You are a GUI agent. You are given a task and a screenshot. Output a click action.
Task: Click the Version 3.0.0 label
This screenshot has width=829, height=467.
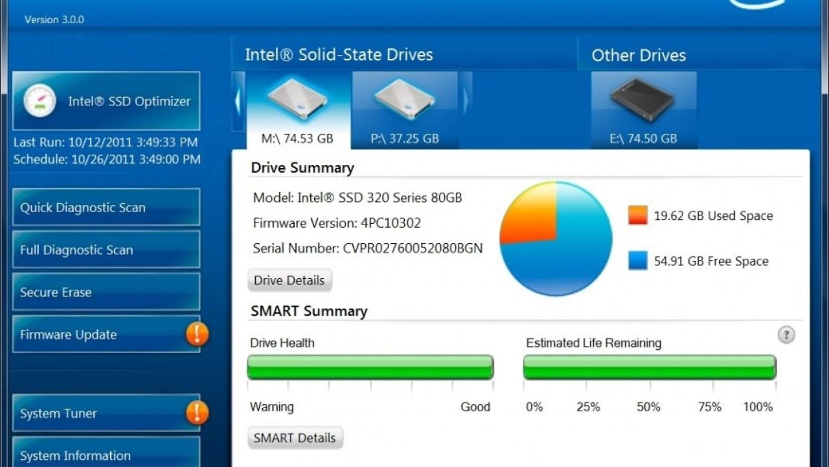pyautogui.click(x=54, y=19)
